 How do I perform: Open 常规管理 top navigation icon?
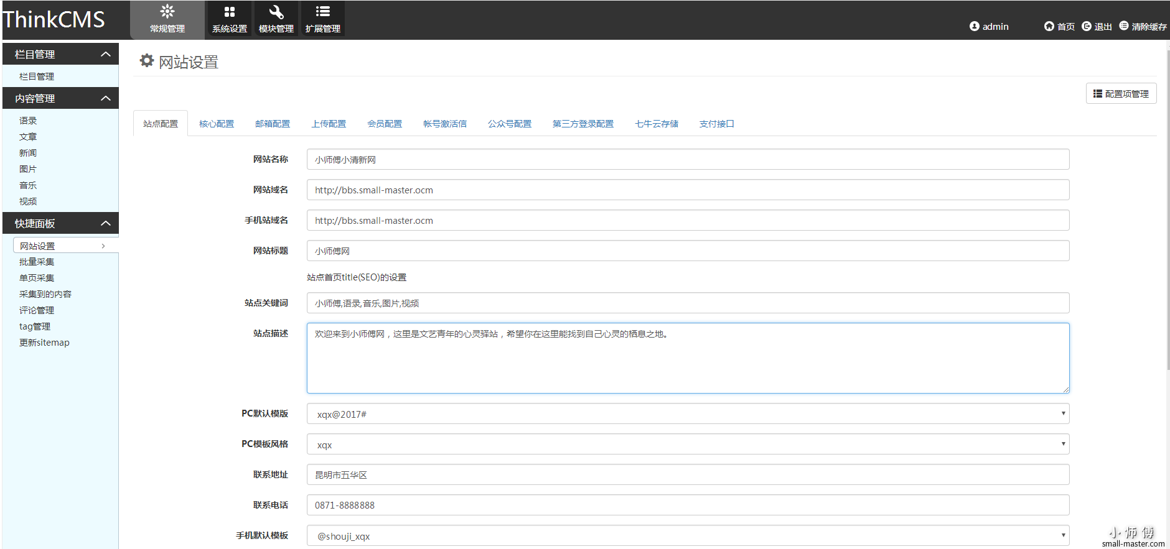(167, 11)
